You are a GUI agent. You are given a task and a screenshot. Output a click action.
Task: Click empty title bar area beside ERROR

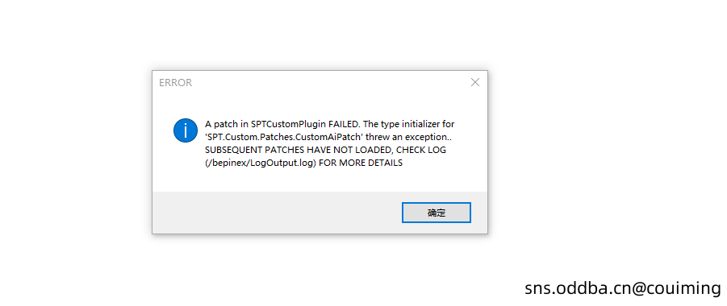[324, 83]
